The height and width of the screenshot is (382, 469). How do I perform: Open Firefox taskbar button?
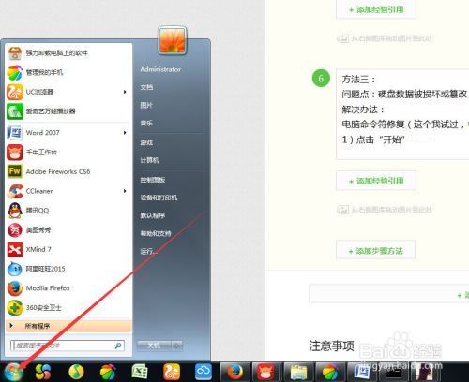(234, 372)
